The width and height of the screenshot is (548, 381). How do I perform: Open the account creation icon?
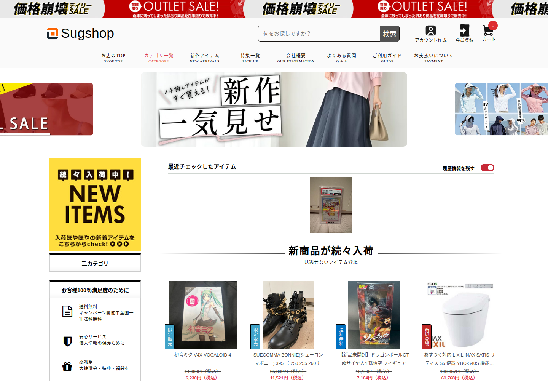[431, 30]
